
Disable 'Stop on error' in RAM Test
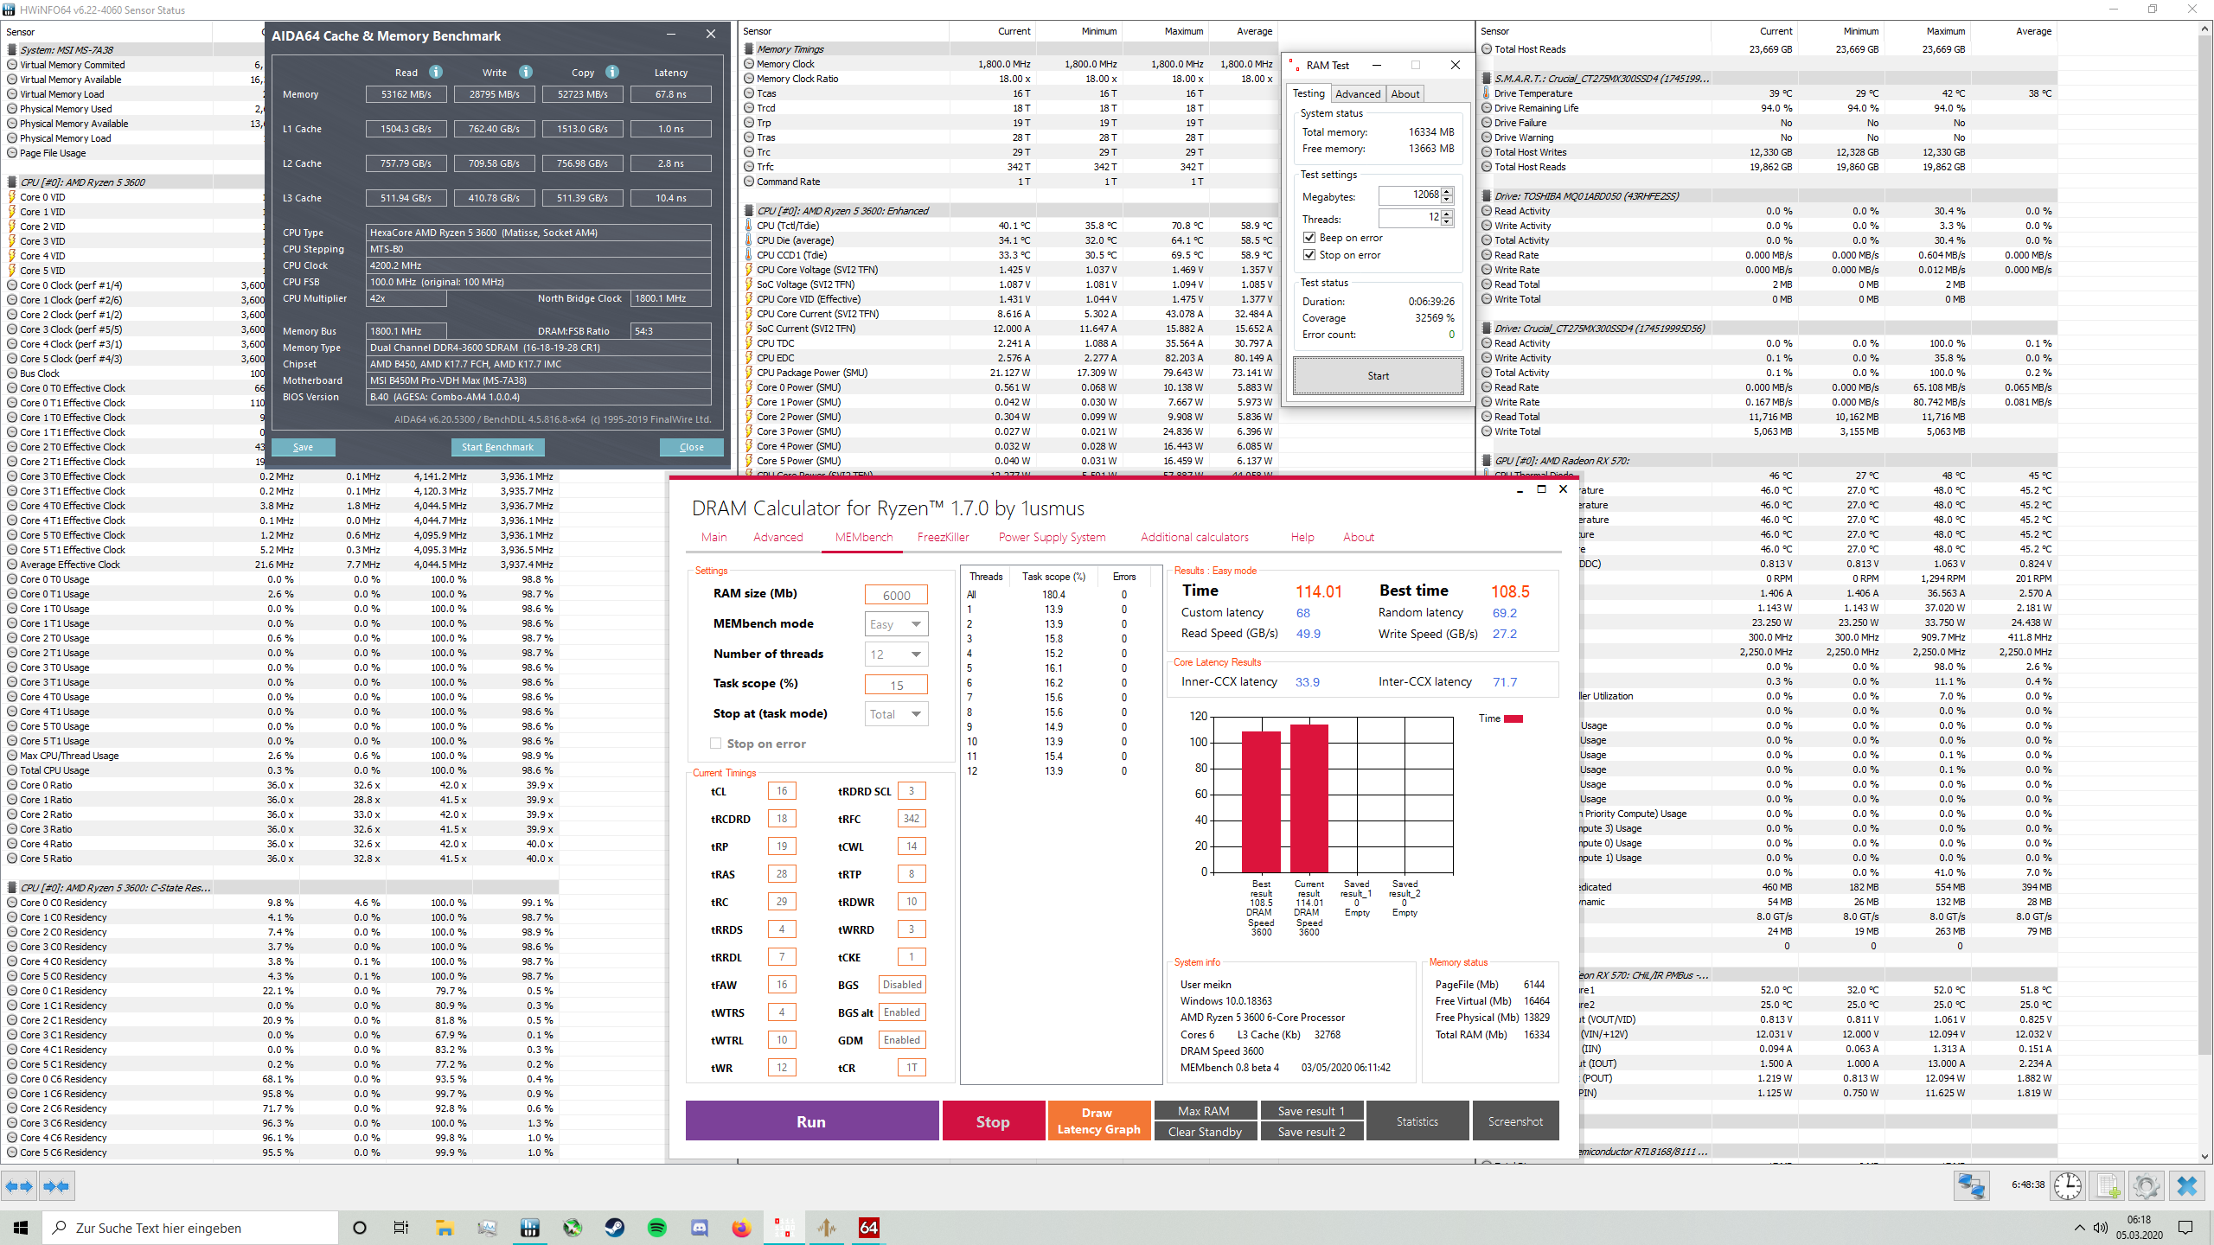point(1309,254)
